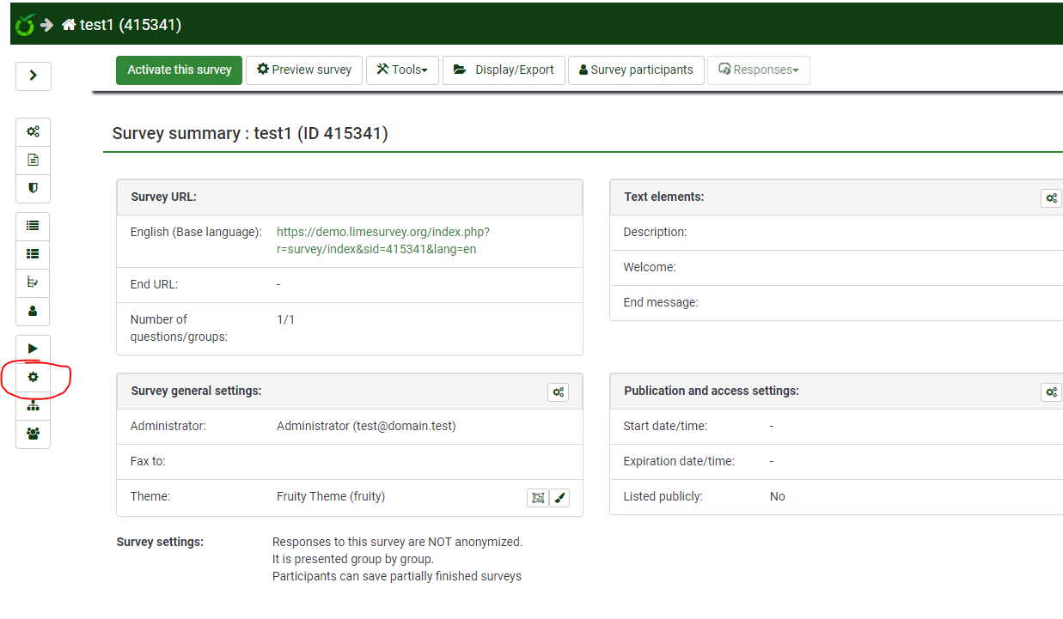
Task: Click the LimeSurvey logo in the header
Action: point(25,25)
